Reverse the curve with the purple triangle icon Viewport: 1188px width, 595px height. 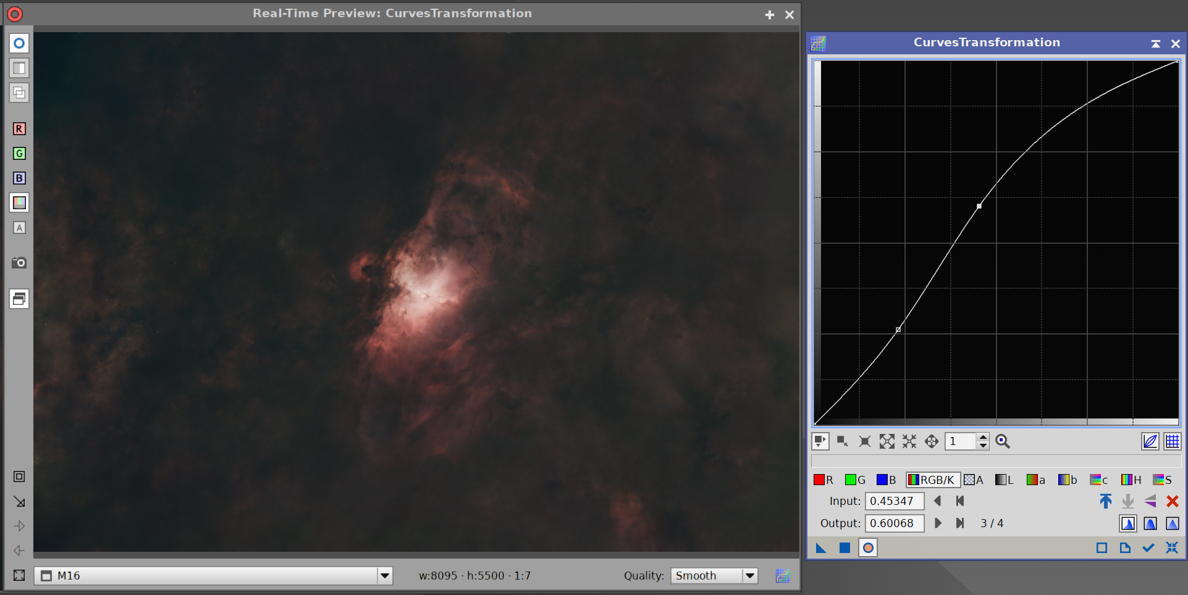[x=1150, y=501]
